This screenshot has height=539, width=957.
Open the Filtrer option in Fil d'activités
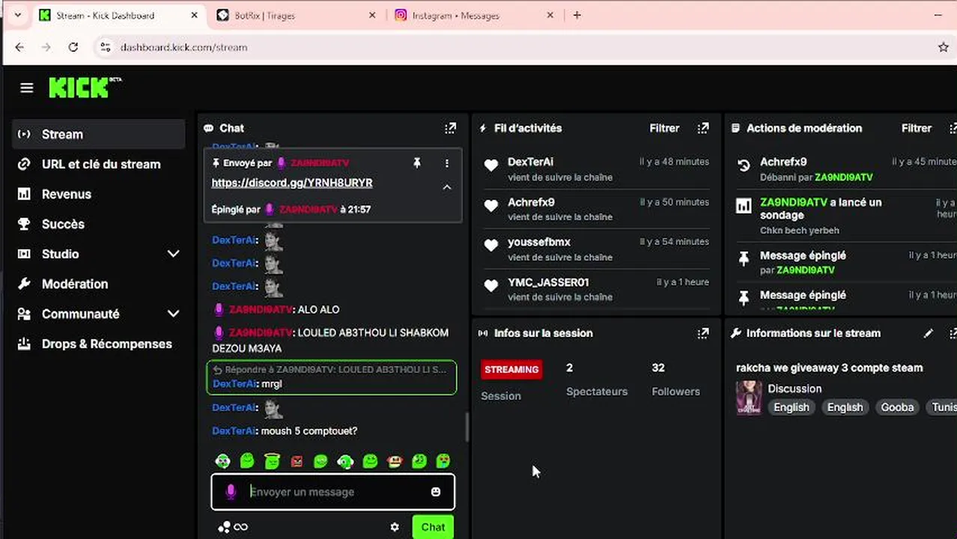point(664,128)
